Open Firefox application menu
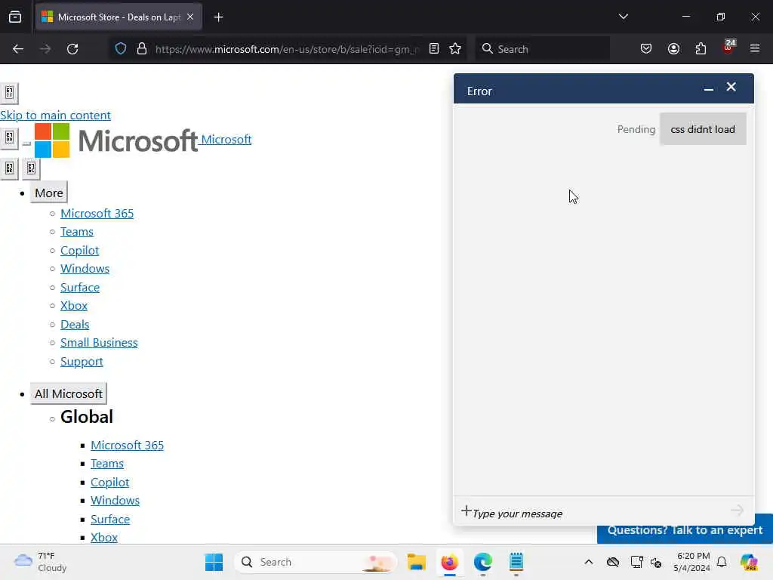 pos(755,49)
